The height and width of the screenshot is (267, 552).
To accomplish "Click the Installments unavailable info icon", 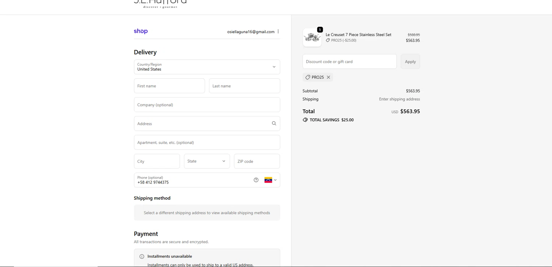I will click(x=142, y=256).
